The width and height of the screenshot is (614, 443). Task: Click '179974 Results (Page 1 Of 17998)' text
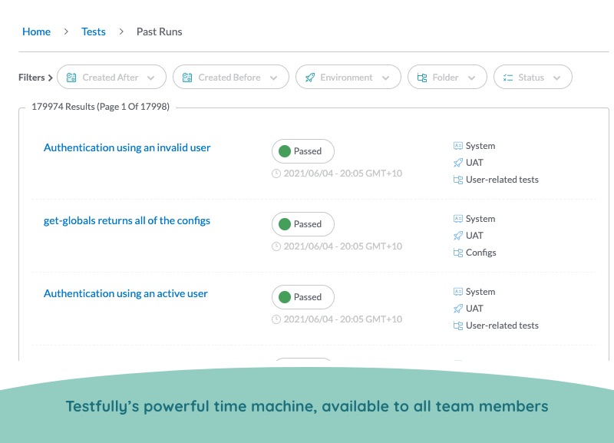(101, 107)
